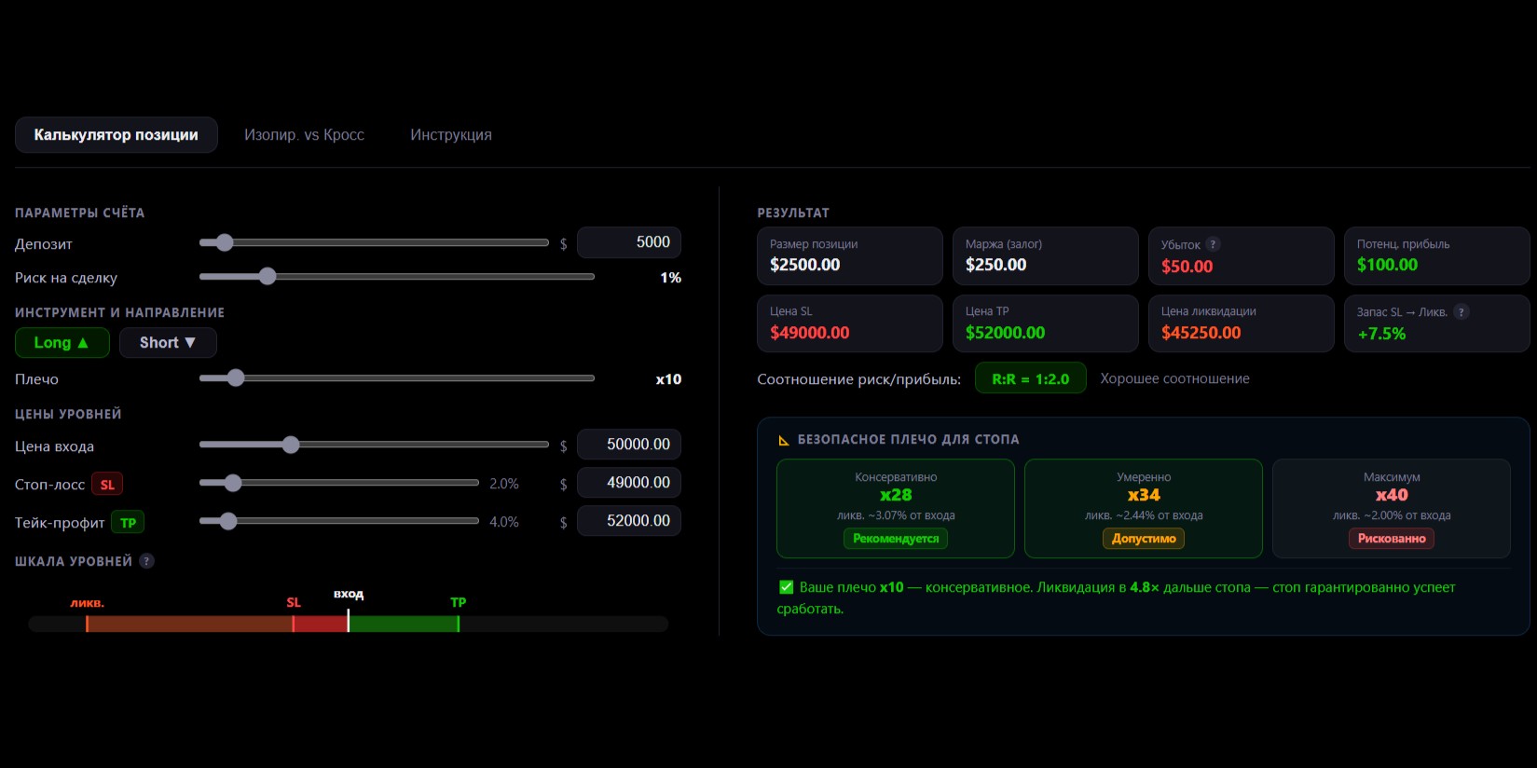This screenshot has height=768, width=1537.
Task: Select the Максимум x40 leverage card
Action: point(1392,509)
